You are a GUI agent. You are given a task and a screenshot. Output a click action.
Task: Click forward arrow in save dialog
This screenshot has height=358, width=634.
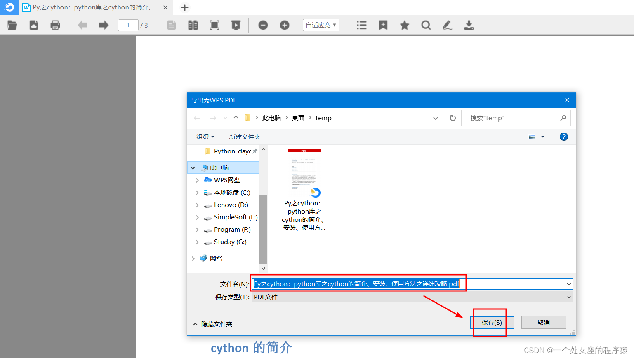[213, 118]
